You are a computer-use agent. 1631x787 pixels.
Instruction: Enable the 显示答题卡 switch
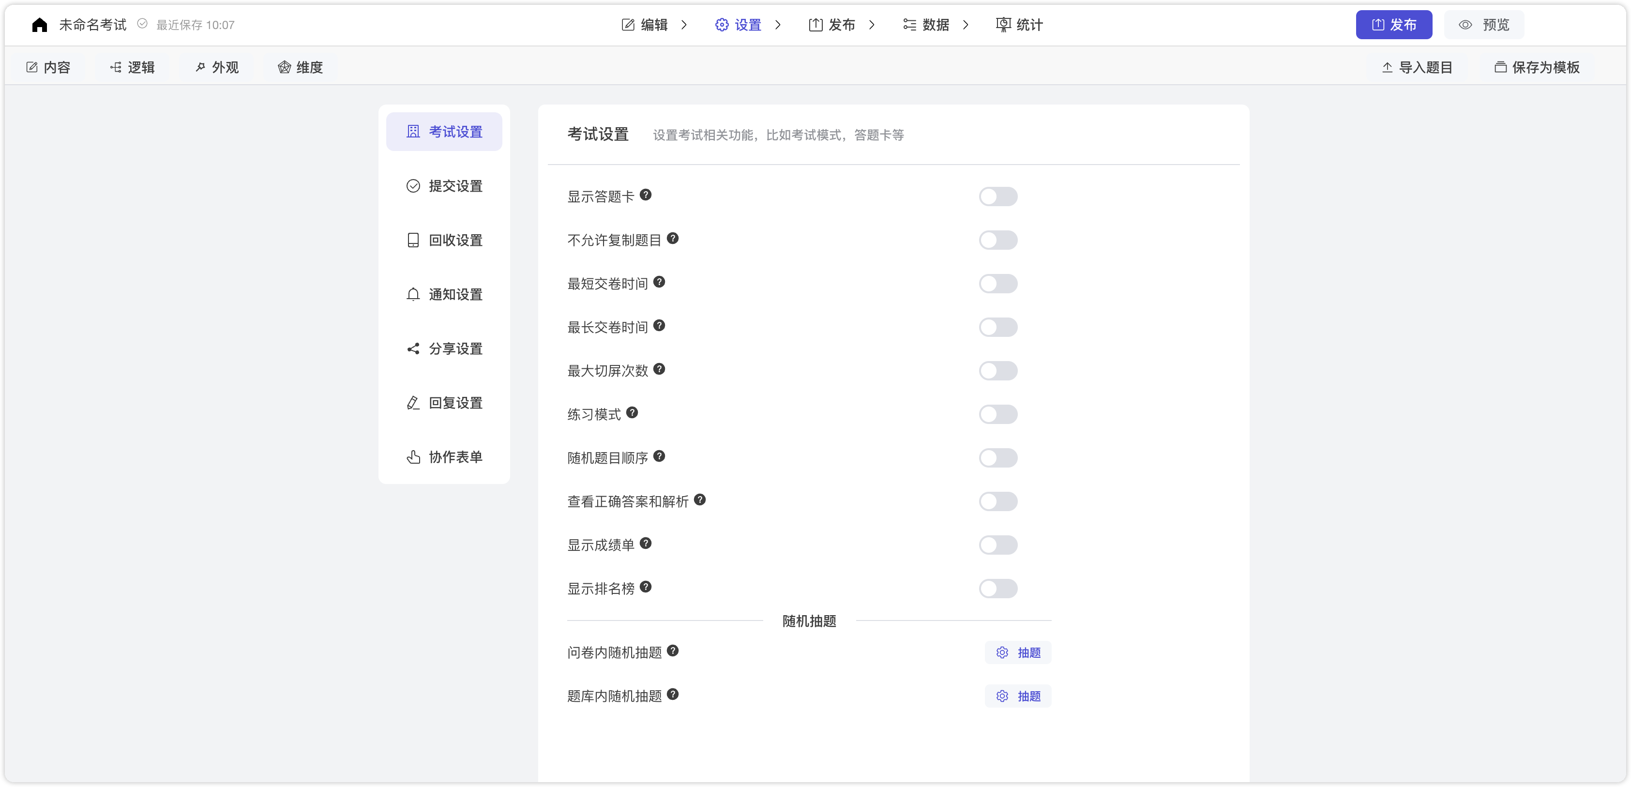(998, 197)
